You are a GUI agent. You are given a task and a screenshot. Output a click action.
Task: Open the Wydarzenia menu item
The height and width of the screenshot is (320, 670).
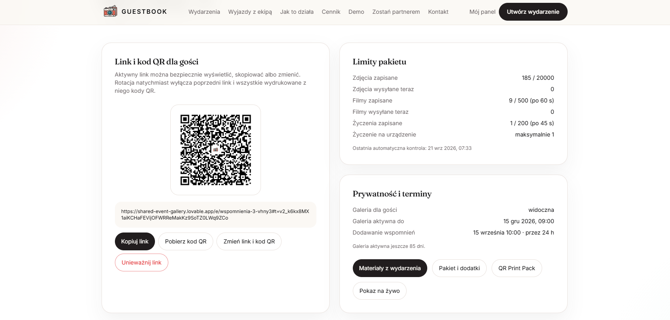(204, 12)
